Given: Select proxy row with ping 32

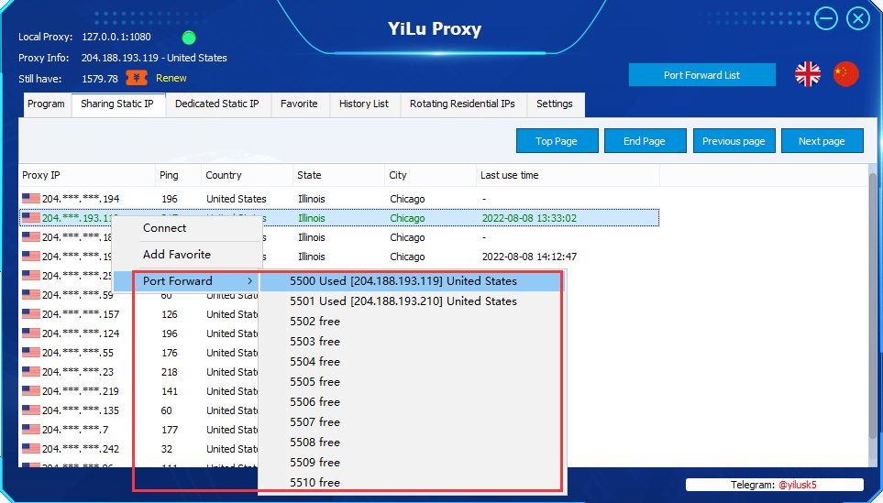Looking at the screenshot, I should pyautogui.click(x=138, y=449).
